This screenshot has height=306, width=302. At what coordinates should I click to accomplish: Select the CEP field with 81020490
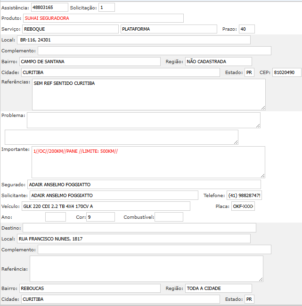click(x=286, y=73)
